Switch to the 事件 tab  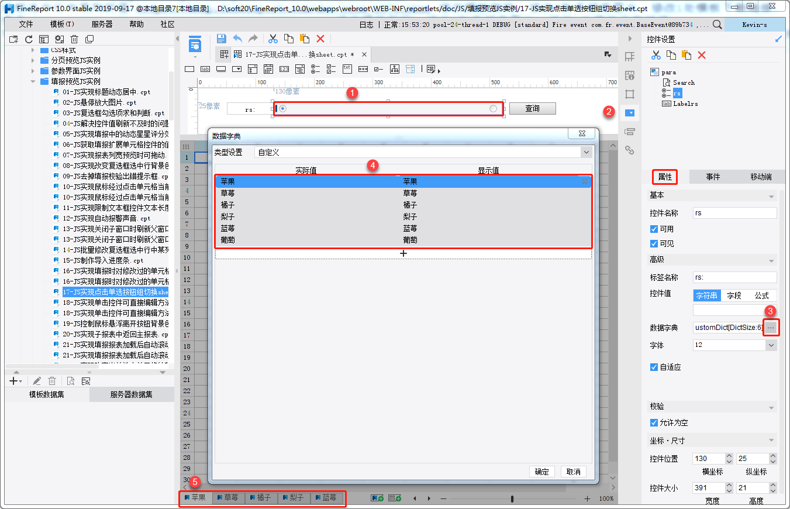pos(713,177)
